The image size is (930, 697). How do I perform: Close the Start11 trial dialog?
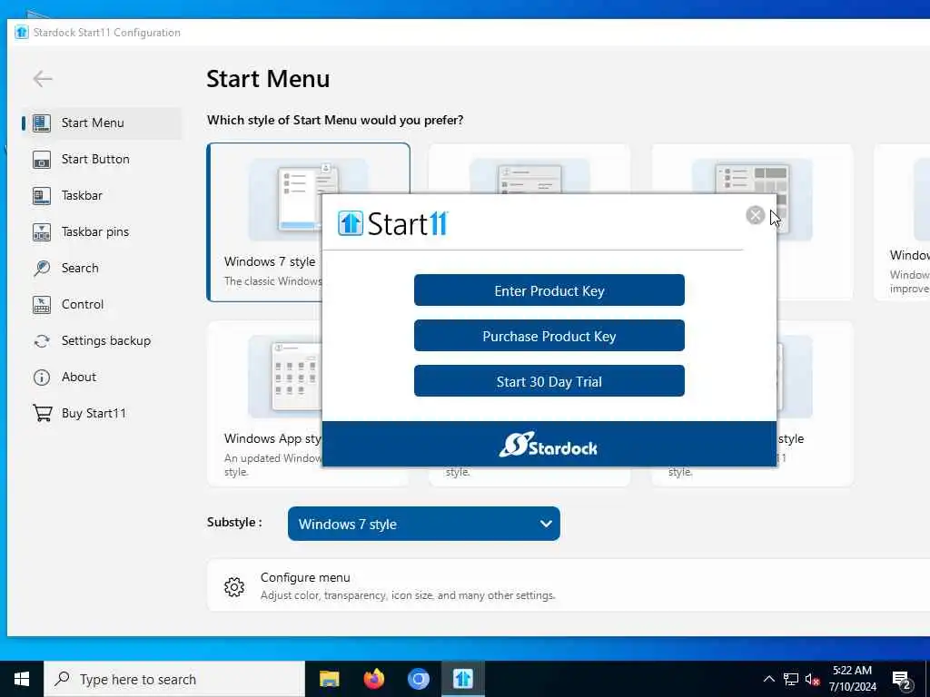(x=755, y=214)
